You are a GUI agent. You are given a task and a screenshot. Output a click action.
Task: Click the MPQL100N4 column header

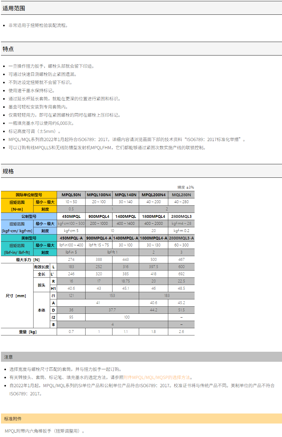click(x=99, y=195)
